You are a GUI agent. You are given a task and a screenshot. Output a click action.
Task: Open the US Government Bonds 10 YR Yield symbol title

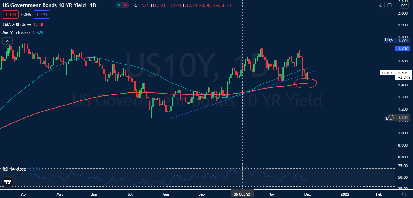pyautogui.click(x=44, y=5)
